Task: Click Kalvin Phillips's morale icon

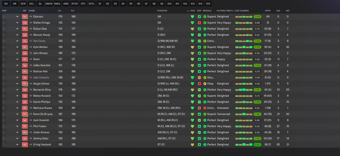Action: (x=205, y=102)
